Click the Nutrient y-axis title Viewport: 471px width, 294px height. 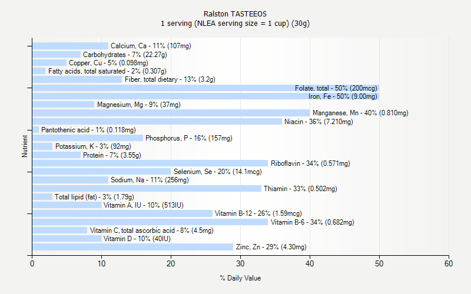point(25,146)
